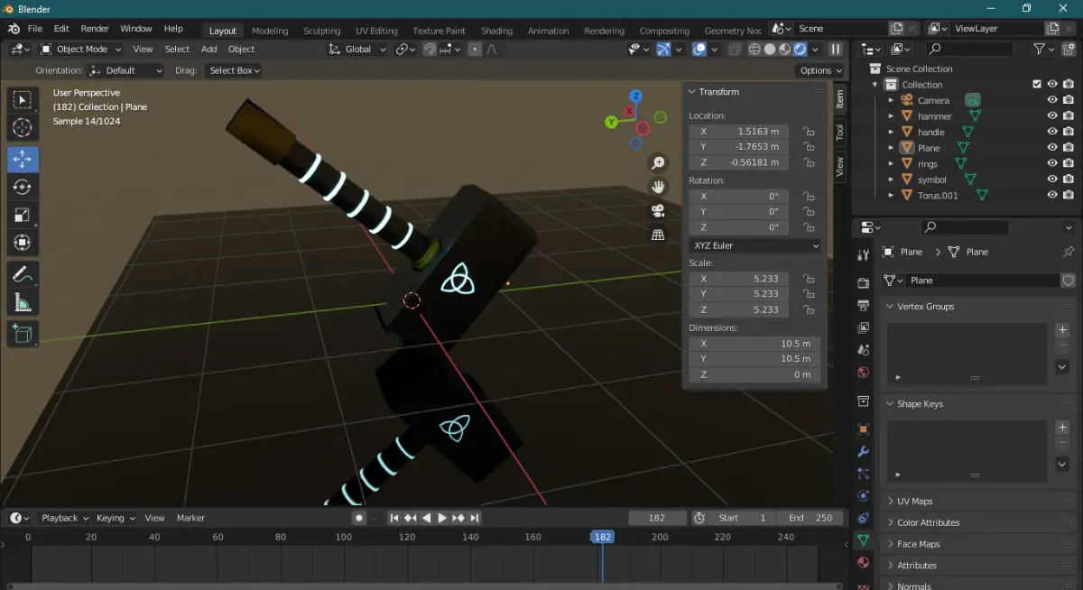Adjust Dimensions X value field
The width and height of the screenshot is (1083, 590).
click(754, 344)
